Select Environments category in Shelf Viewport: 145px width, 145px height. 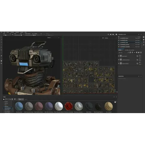7,111
